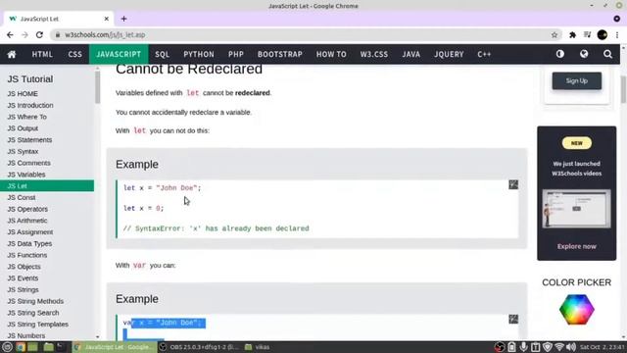Open the globe translate icon
Viewport: 627px width, 353px height.
[x=584, y=54]
